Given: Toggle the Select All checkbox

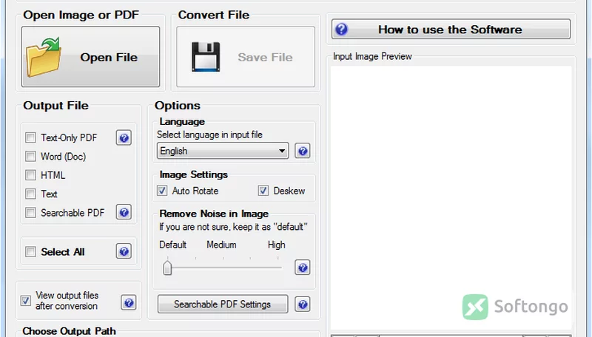Looking at the screenshot, I should click(30, 251).
